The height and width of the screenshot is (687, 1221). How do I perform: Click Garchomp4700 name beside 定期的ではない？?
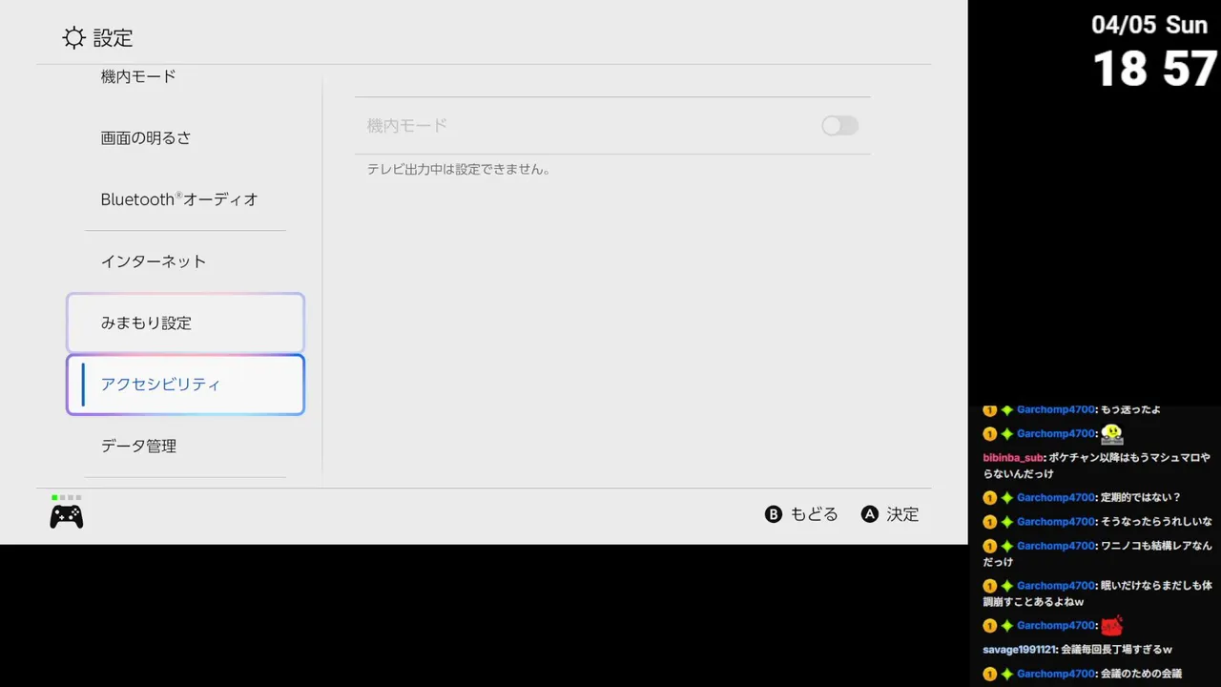point(1056,498)
